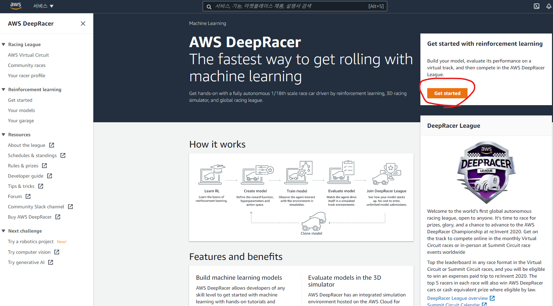Click the Create model diagram icon
This screenshot has width=553, height=306.
pyautogui.click(x=258, y=175)
